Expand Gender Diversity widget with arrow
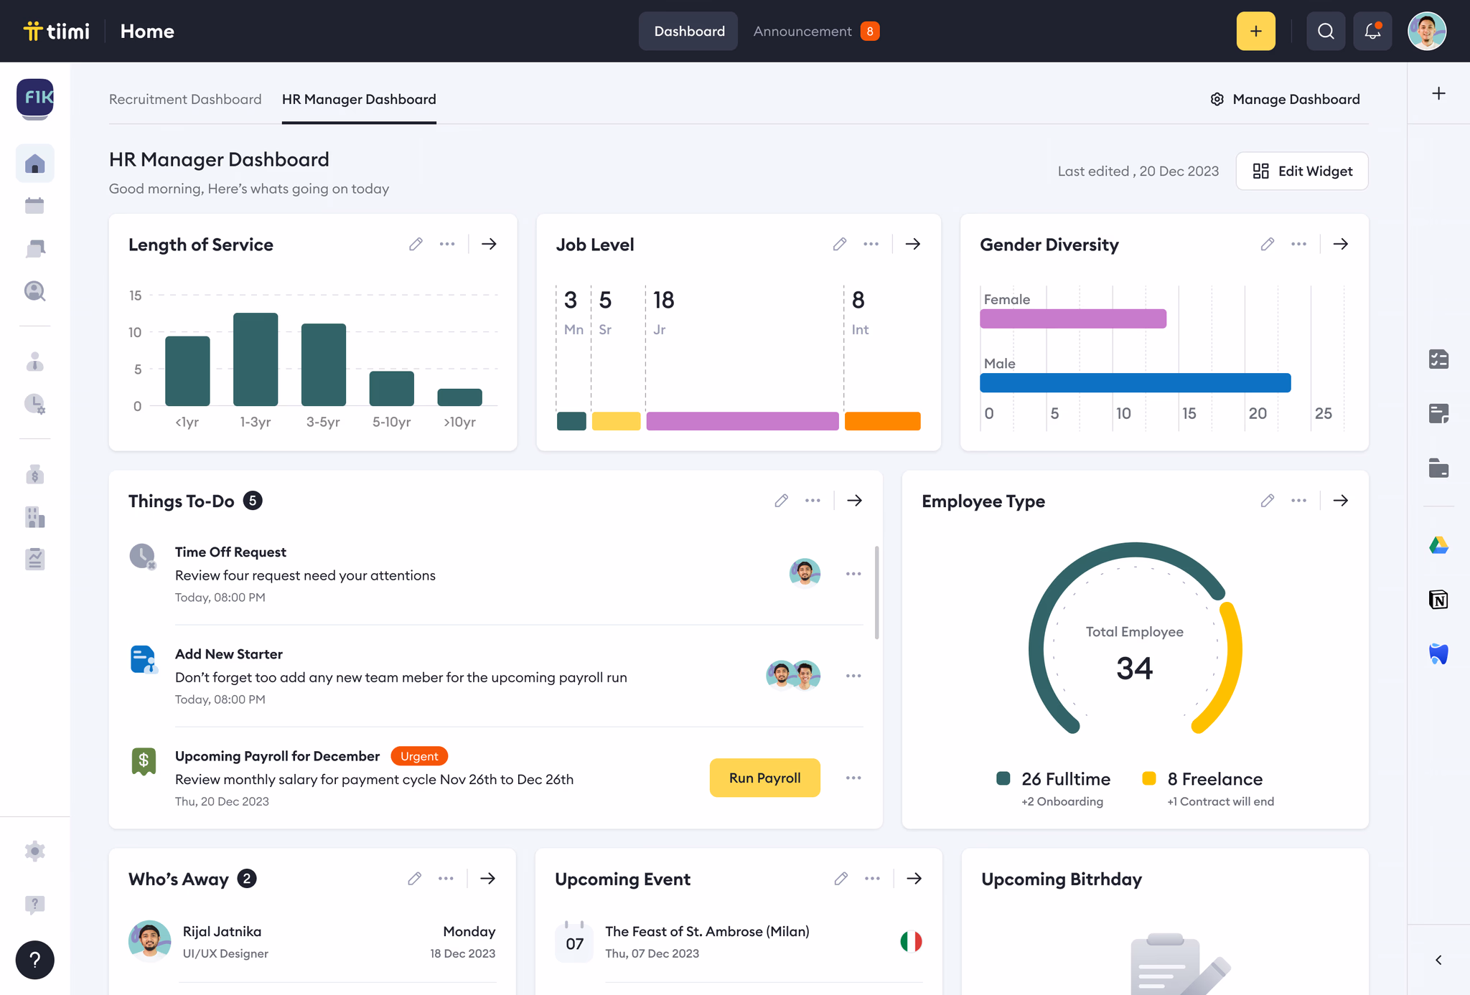 pos(1340,244)
